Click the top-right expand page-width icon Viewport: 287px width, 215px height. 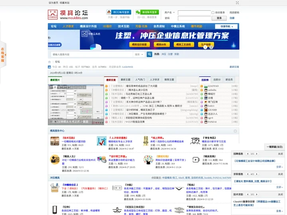point(237,3)
